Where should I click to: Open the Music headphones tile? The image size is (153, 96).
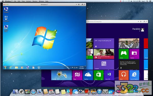(x=124, y=75)
